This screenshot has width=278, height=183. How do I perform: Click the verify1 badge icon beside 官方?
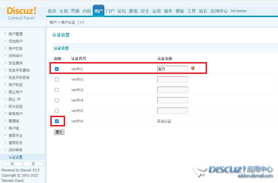pyautogui.click(x=193, y=68)
